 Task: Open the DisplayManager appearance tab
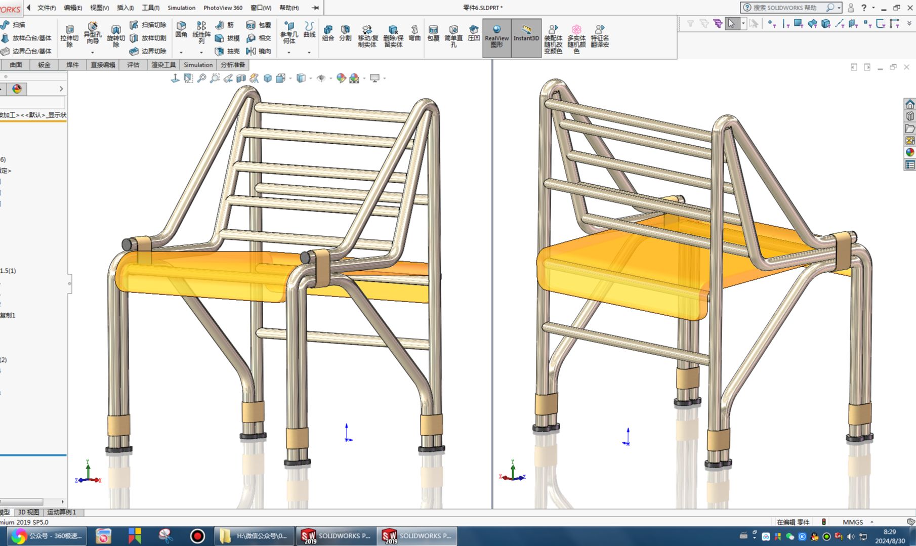tap(17, 89)
